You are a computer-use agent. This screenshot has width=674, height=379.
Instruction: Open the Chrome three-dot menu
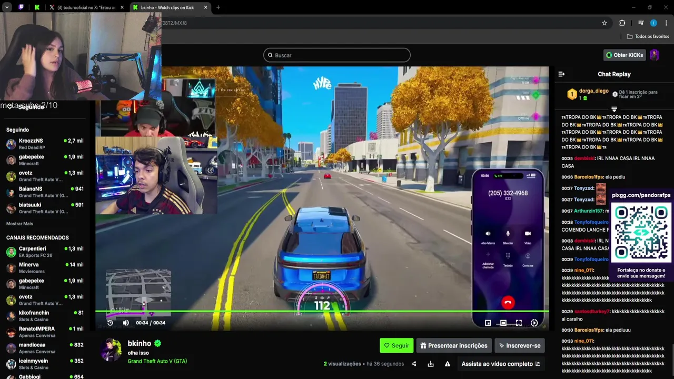(666, 23)
